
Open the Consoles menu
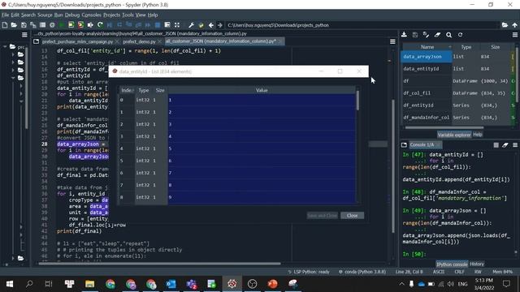(91, 15)
